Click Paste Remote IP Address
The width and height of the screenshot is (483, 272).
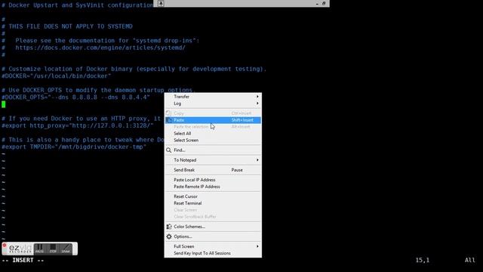(x=213, y=187)
